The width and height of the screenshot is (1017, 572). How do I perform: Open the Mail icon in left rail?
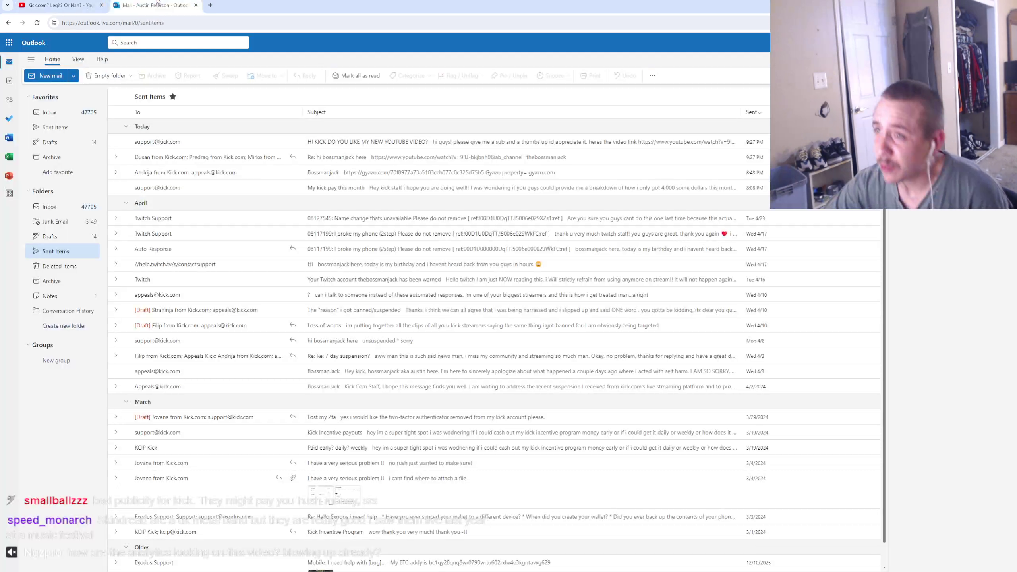click(9, 62)
